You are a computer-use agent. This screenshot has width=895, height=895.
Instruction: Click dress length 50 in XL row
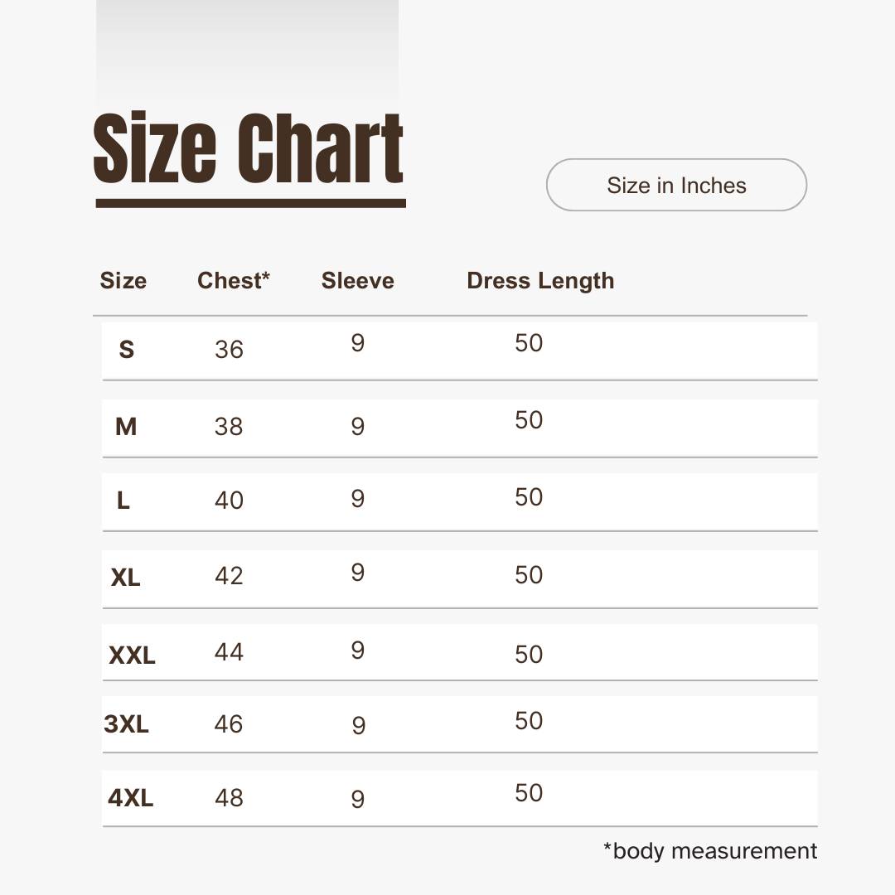click(x=529, y=575)
